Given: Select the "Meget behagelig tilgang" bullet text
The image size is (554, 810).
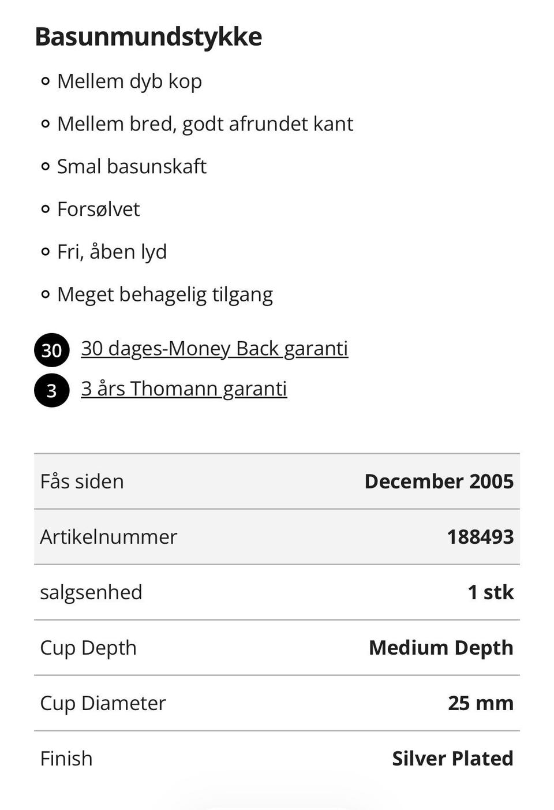Looking at the screenshot, I should (164, 295).
